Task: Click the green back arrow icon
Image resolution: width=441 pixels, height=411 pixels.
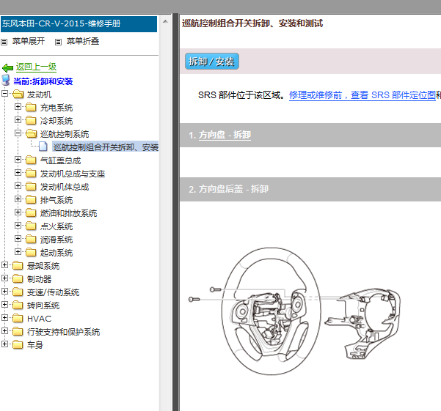Action: pos(7,67)
